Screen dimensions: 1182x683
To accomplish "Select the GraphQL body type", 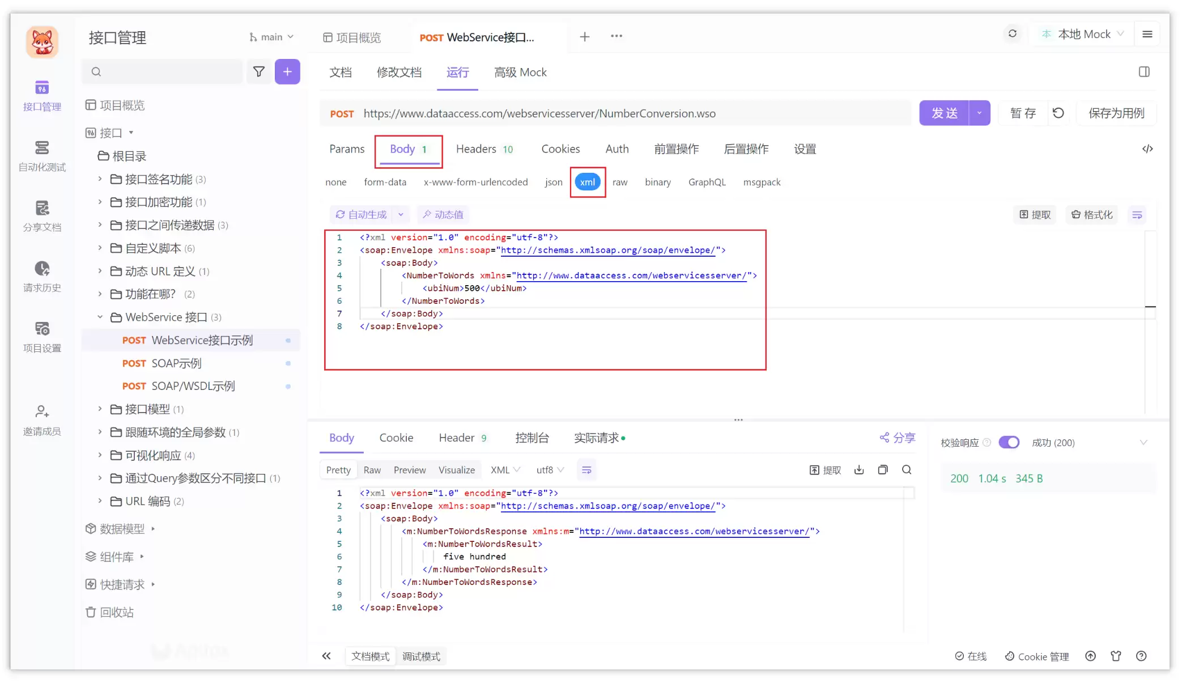I will click(707, 182).
